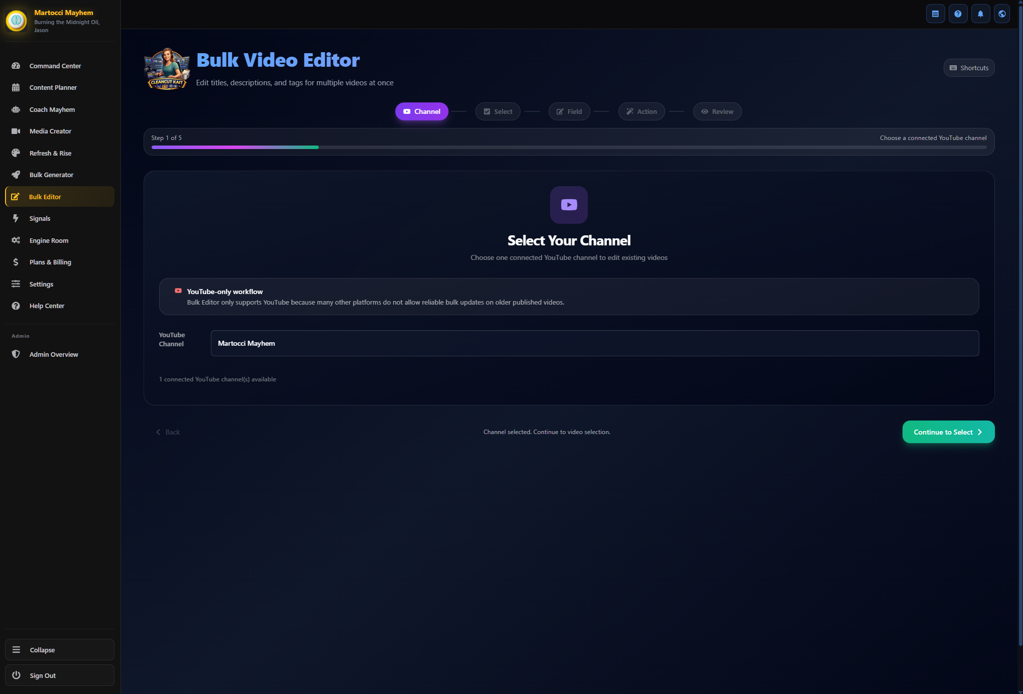Open Content Planner from sidebar
The image size is (1023, 694).
point(53,88)
